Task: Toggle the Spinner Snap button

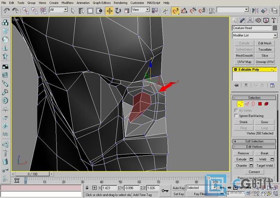Action: click(x=202, y=11)
